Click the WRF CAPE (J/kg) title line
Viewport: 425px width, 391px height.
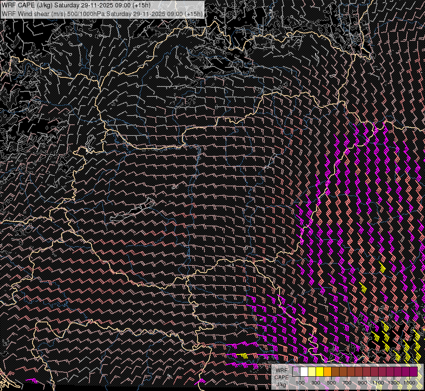76,4
